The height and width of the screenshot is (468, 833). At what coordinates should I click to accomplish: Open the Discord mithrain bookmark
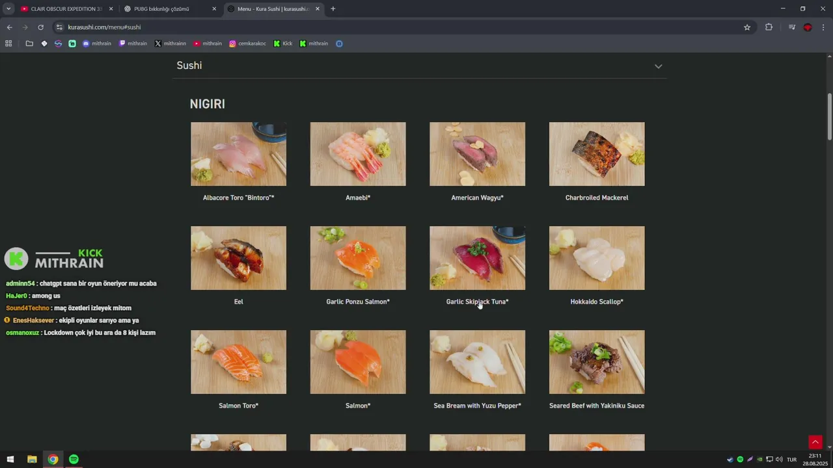pyautogui.click(x=97, y=44)
